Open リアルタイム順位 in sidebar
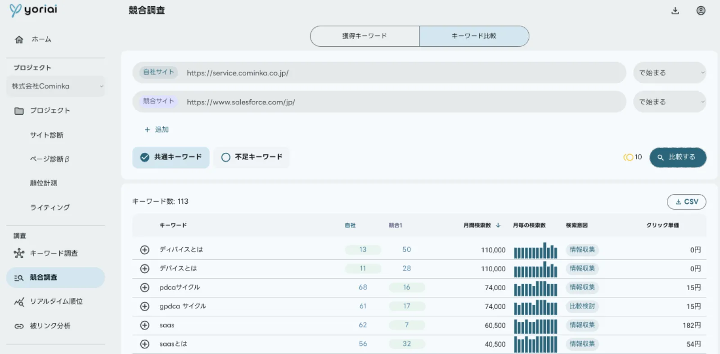 55,301
